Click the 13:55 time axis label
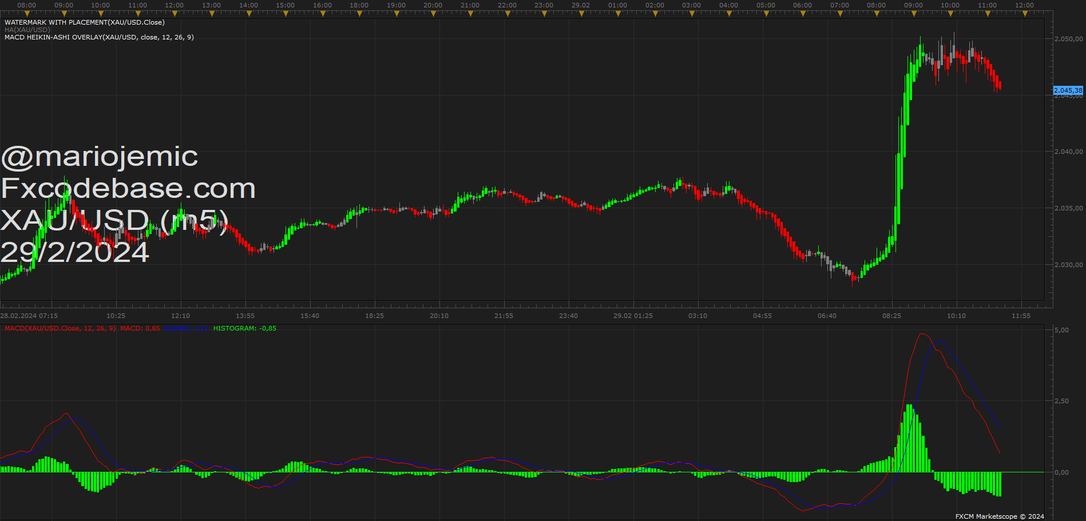 tap(245, 316)
